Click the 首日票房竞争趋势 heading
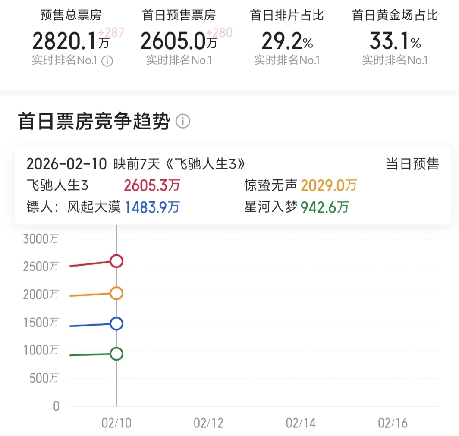 pyautogui.click(x=94, y=121)
